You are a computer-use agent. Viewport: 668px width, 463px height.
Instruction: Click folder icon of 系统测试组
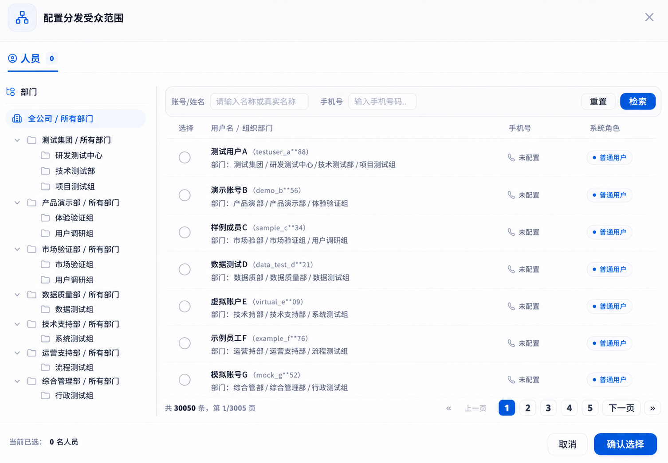[45, 338]
